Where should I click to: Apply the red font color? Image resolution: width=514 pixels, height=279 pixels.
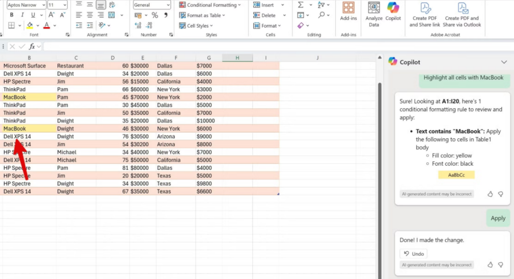46,25
